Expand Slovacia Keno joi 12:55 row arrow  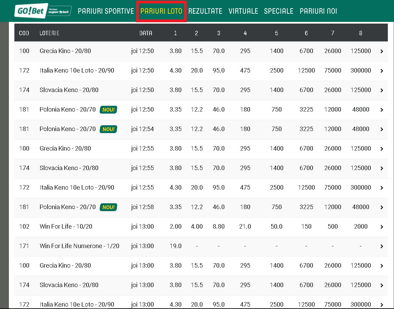tap(382, 168)
